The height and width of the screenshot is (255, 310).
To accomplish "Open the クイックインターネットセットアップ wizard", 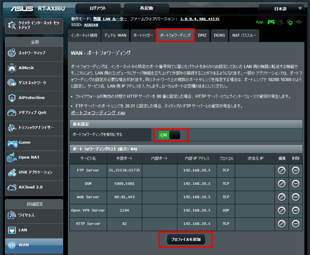I will tap(34, 26).
